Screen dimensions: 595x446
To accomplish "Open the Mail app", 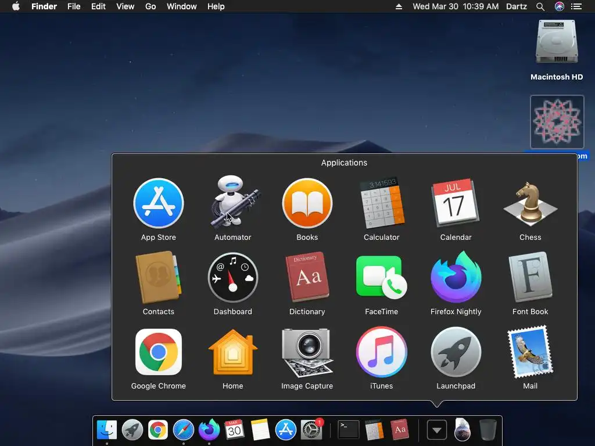I will [530, 352].
